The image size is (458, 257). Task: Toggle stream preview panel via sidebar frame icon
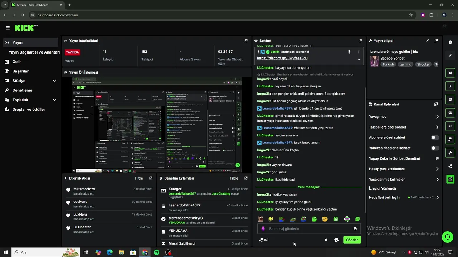click(x=450, y=73)
